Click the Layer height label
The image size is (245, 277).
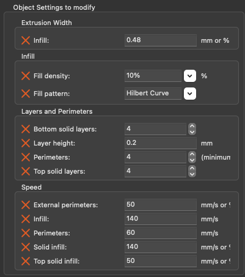(54, 143)
